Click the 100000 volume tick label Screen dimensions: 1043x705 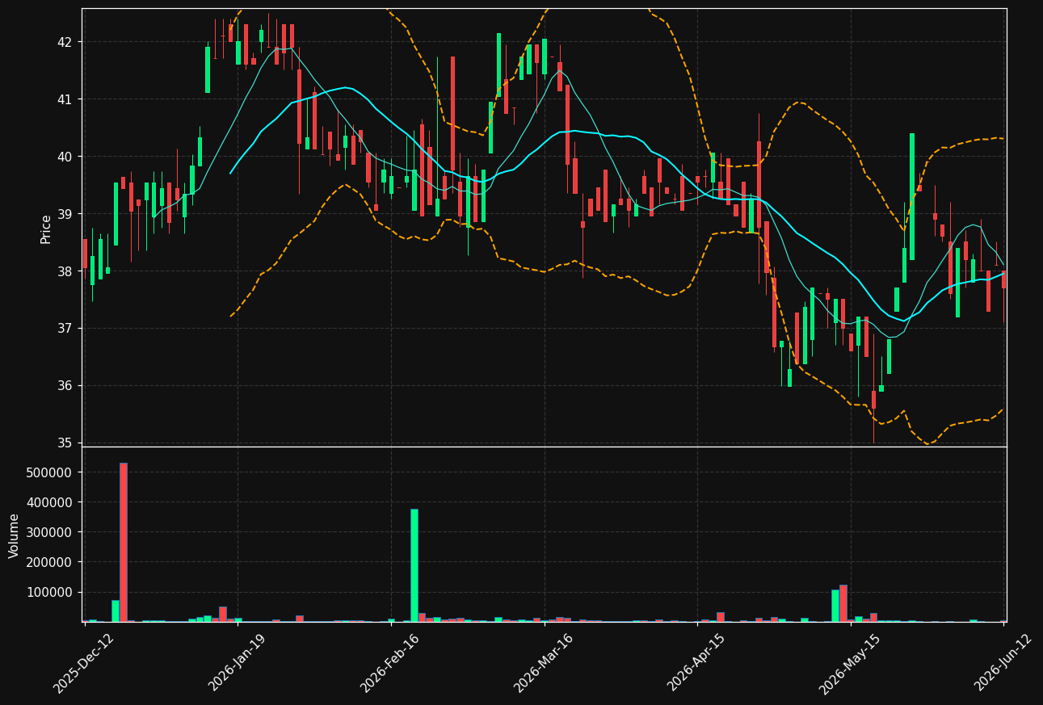click(50, 592)
